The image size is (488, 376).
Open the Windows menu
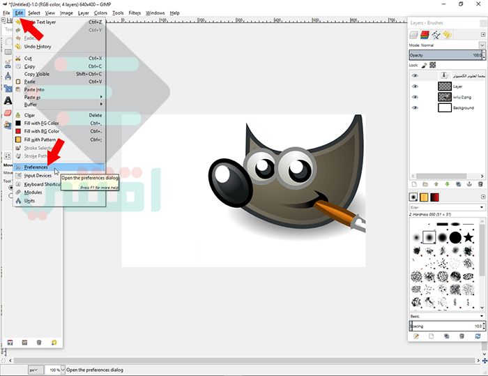pyautogui.click(x=155, y=13)
